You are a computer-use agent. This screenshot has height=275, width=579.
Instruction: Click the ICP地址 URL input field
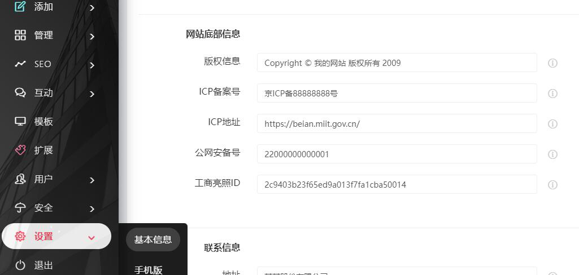pos(397,124)
